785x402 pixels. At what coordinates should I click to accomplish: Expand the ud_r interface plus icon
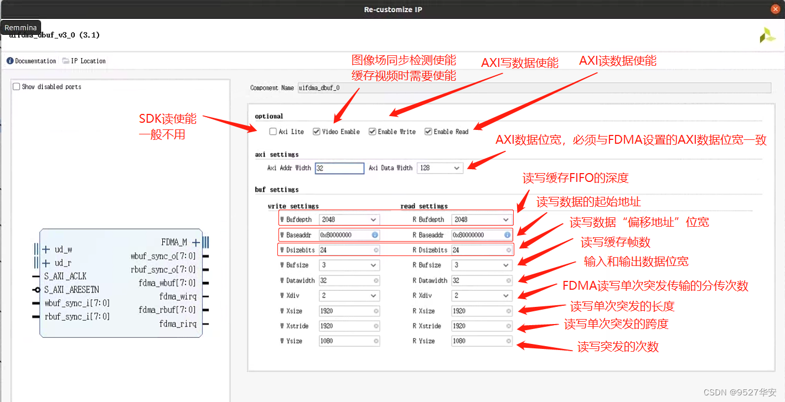coord(46,263)
